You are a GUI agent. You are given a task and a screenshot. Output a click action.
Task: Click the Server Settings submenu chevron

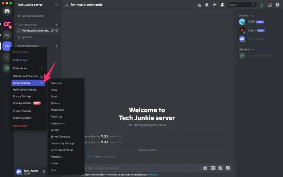(42, 83)
